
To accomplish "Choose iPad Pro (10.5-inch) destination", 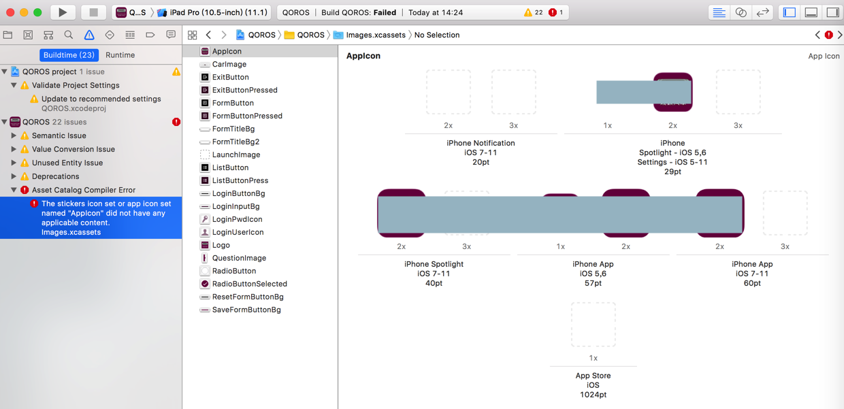I will (x=212, y=12).
